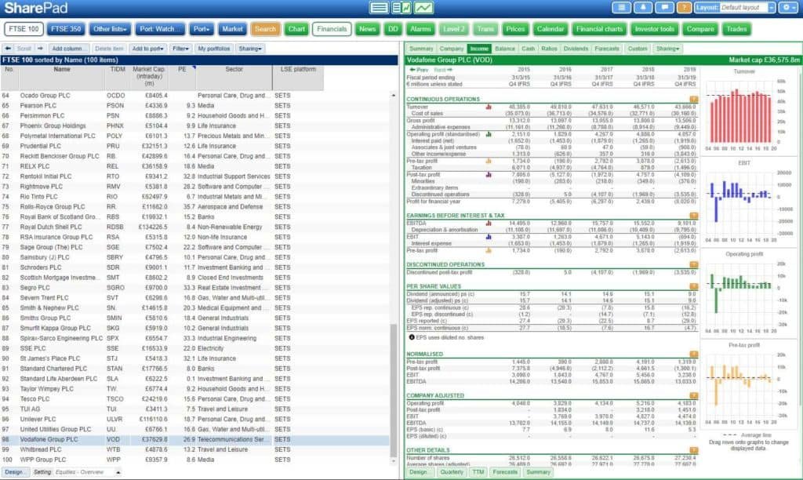
Task: Open the orange Search button
Action: click(265, 29)
